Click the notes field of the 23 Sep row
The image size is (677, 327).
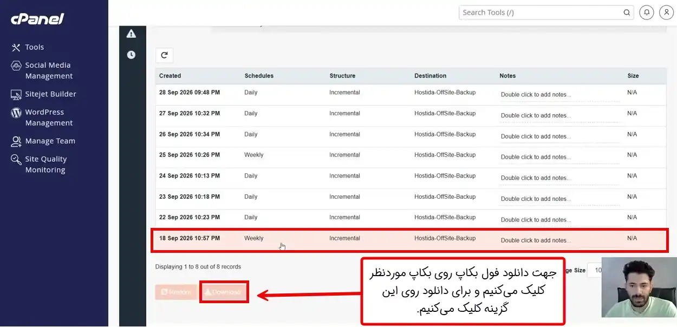pos(560,199)
